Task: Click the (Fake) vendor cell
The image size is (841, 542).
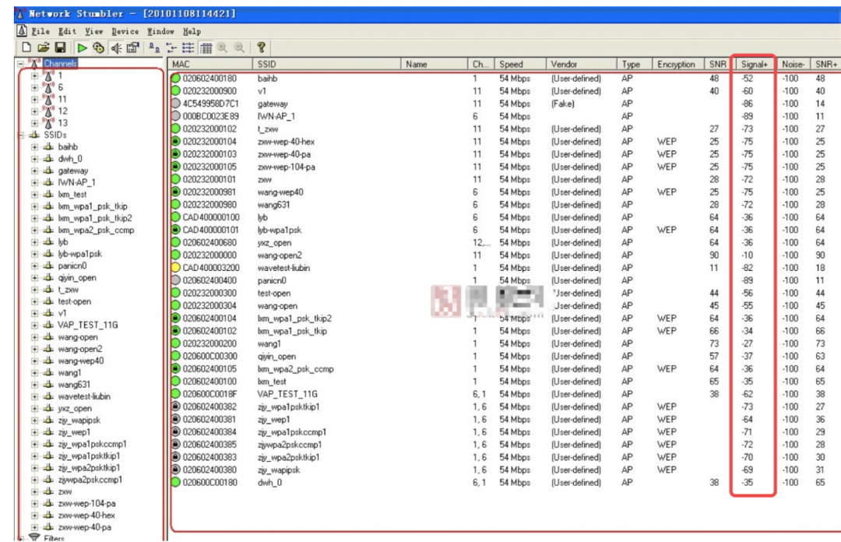Action: click(563, 104)
